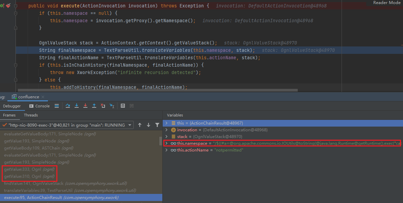Open the Evaluate Expression calculator icon
The height and width of the screenshot is (203, 403).
[x=123, y=106]
